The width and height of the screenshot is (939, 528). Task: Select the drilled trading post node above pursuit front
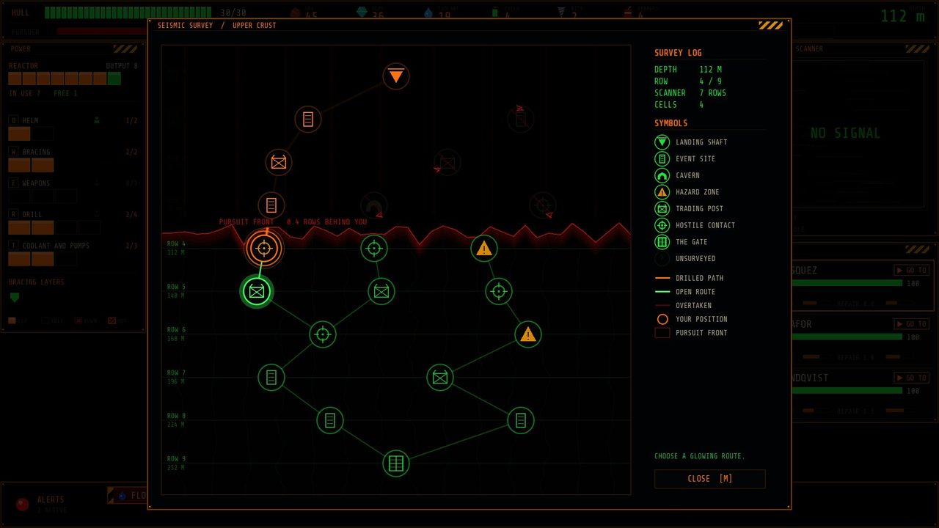279,162
